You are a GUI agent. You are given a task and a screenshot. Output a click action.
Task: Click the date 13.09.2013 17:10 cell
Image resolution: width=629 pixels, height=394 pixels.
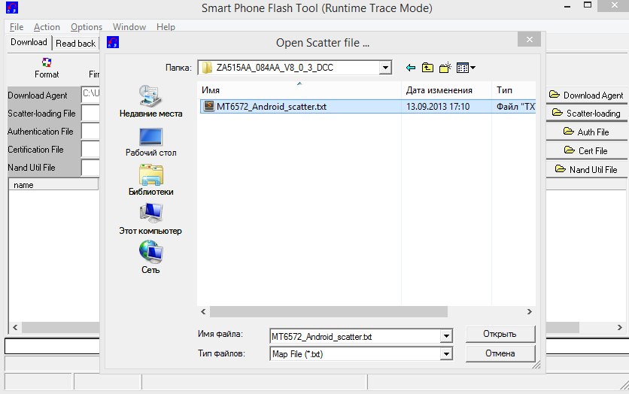[x=438, y=107]
